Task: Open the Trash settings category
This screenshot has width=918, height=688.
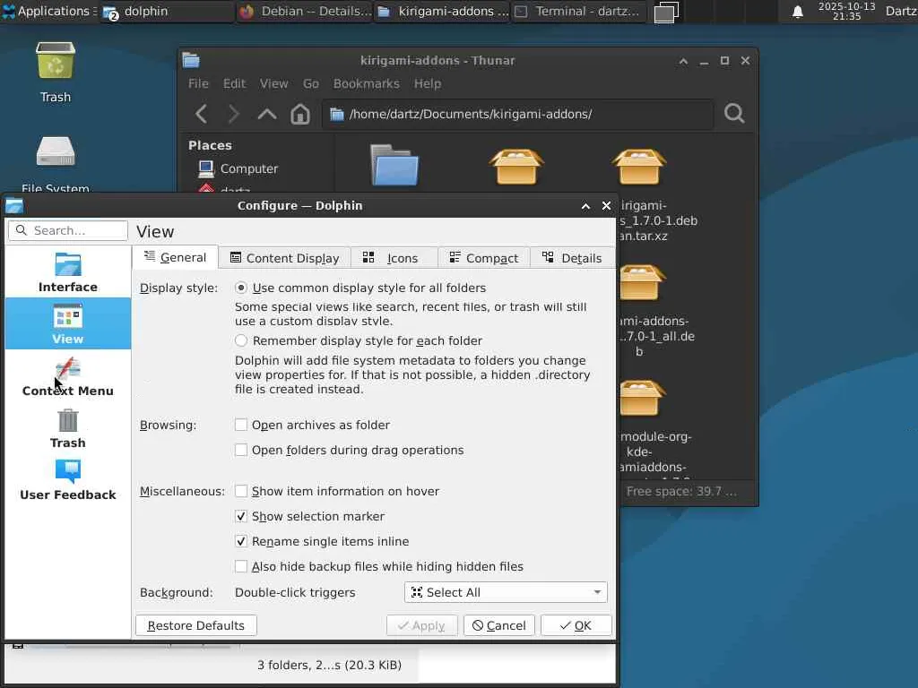Action: [x=68, y=427]
